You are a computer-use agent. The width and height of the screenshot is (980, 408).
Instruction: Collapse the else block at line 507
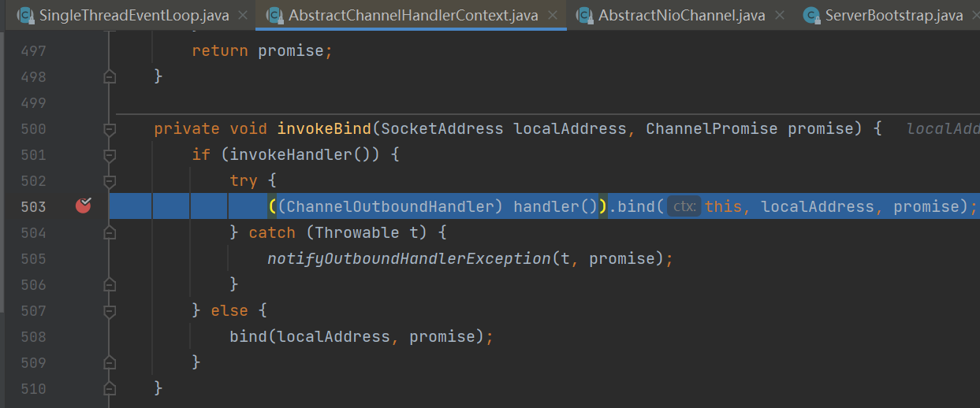click(x=110, y=311)
